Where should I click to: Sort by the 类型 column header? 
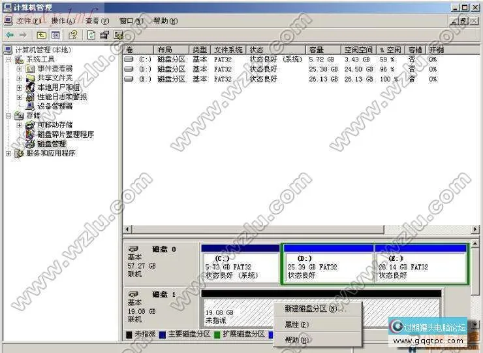click(x=200, y=50)
